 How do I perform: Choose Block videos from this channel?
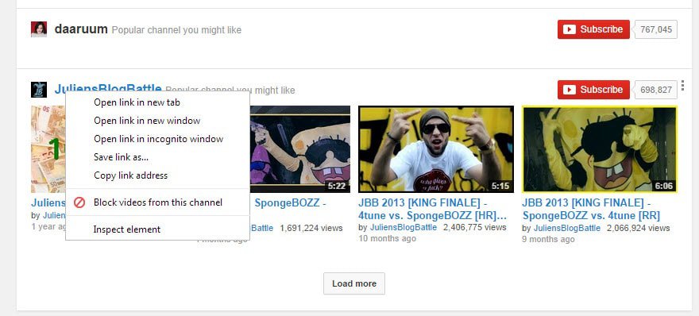tap(157, 202)
